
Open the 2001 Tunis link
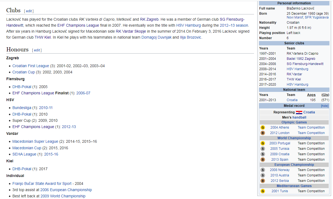click(x=280, y=191)
